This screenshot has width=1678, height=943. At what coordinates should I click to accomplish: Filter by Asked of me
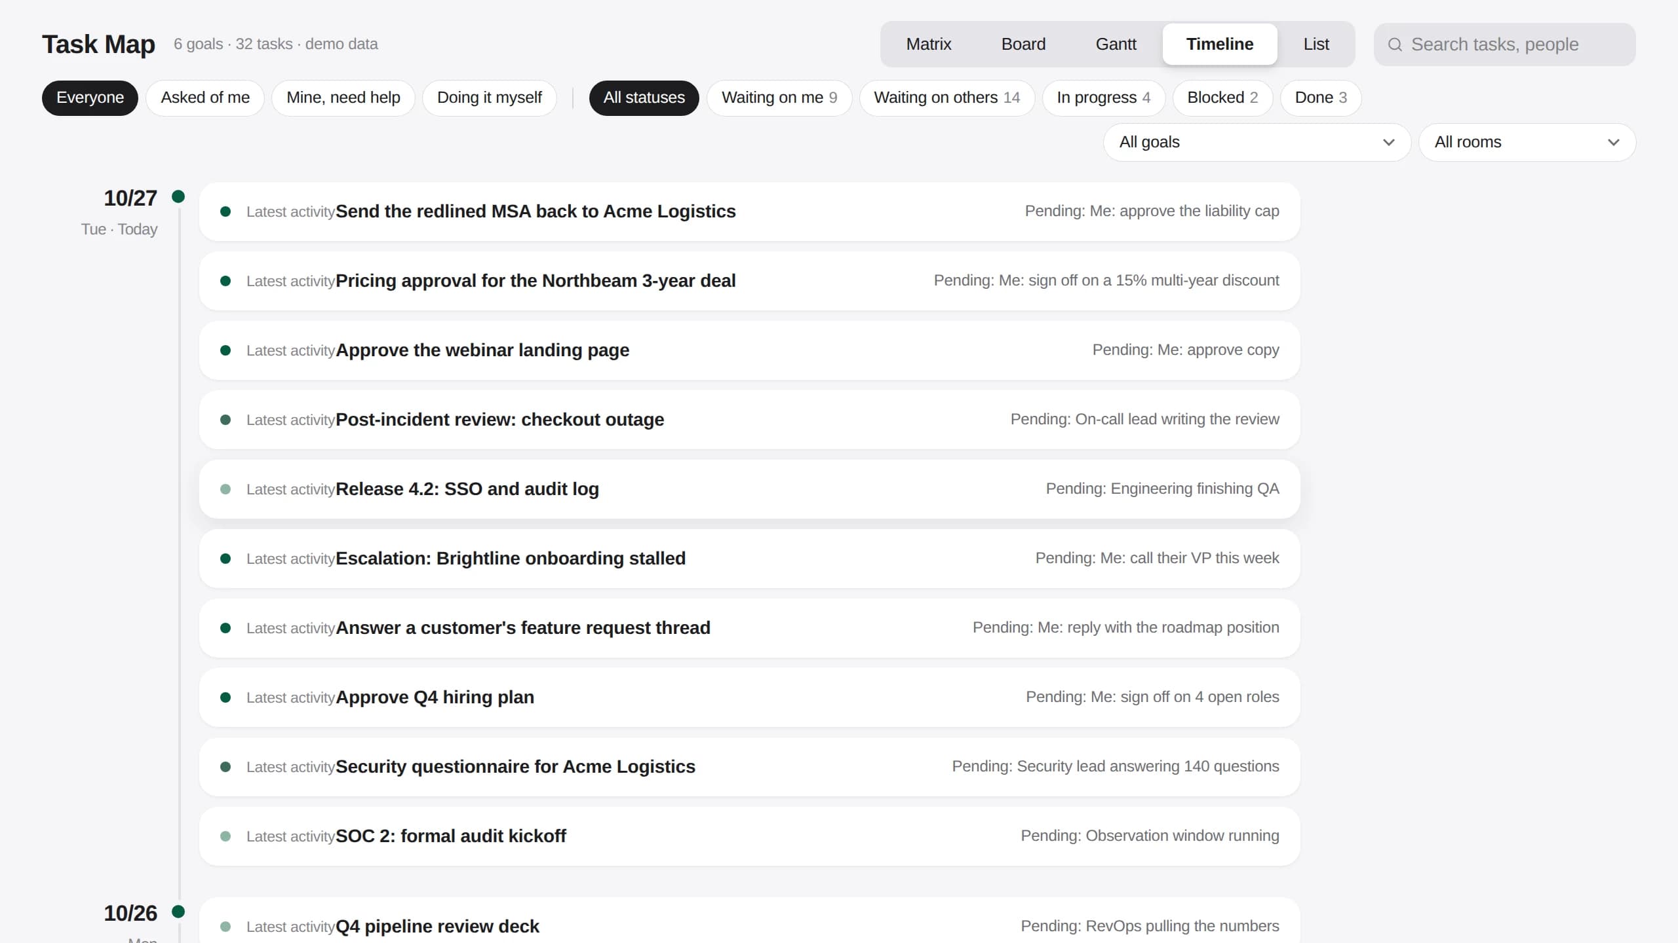(x=205, y=98)
